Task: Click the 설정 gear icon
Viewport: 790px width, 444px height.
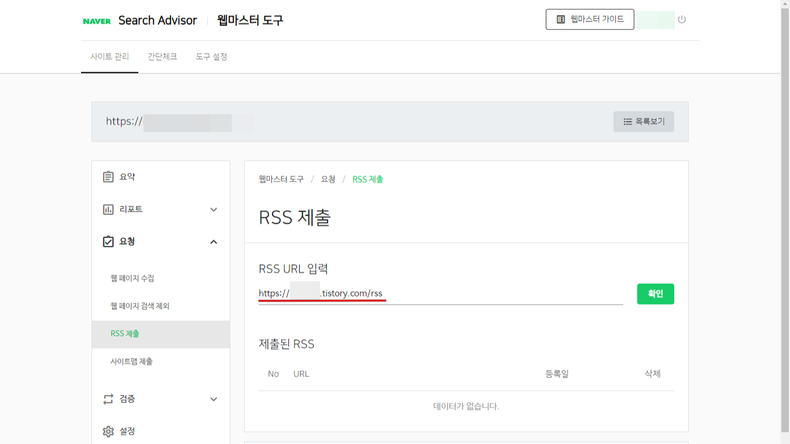Action: coord(108,431)
